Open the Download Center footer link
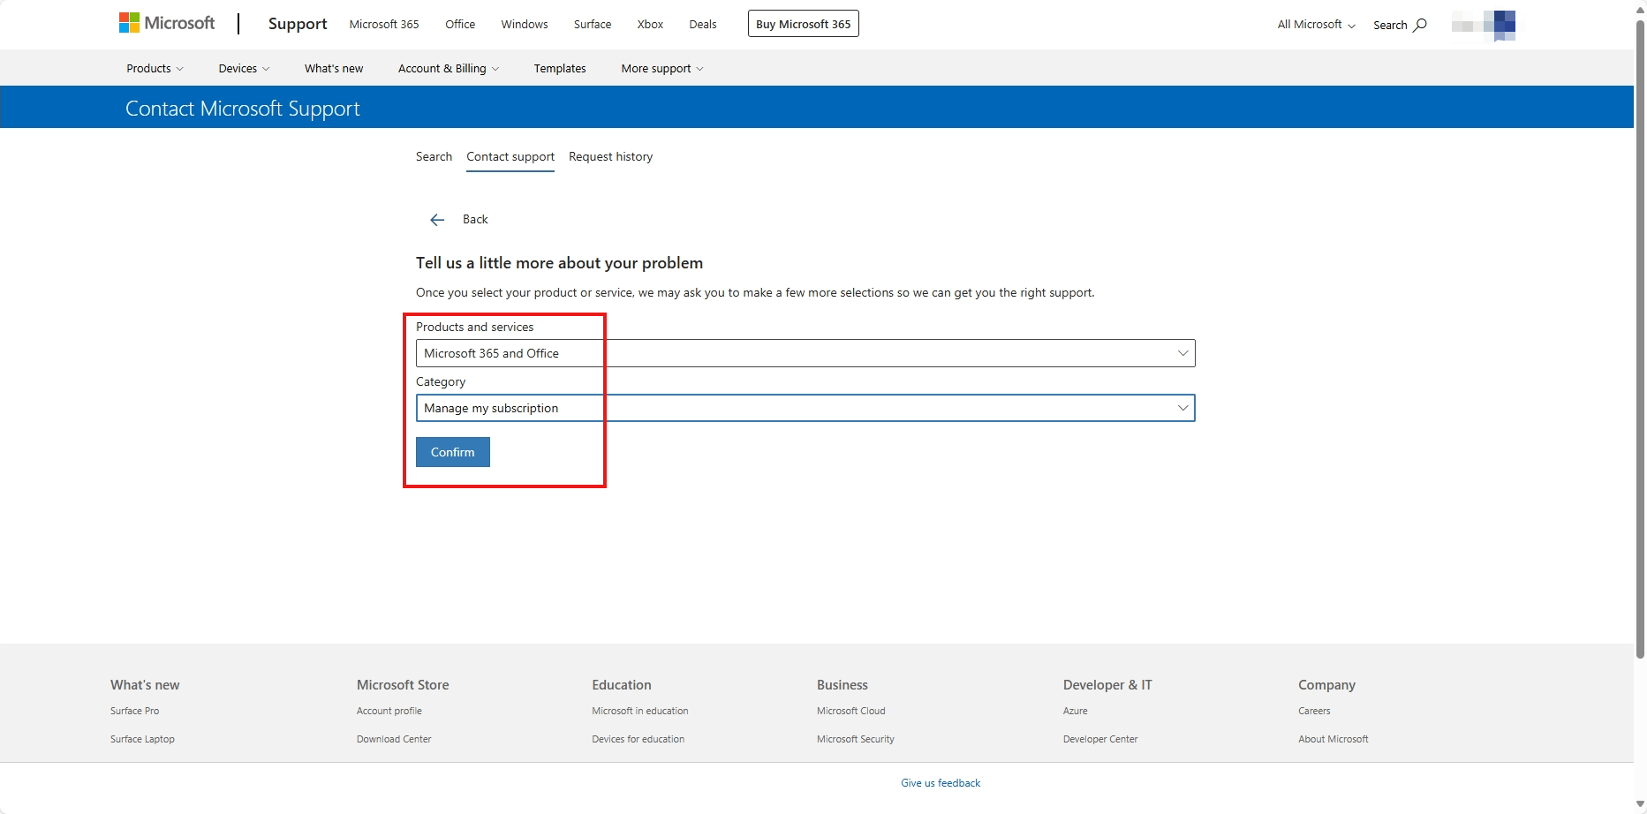The height and width of the screenshot is (814, 1647). click(x=394, y=739)
